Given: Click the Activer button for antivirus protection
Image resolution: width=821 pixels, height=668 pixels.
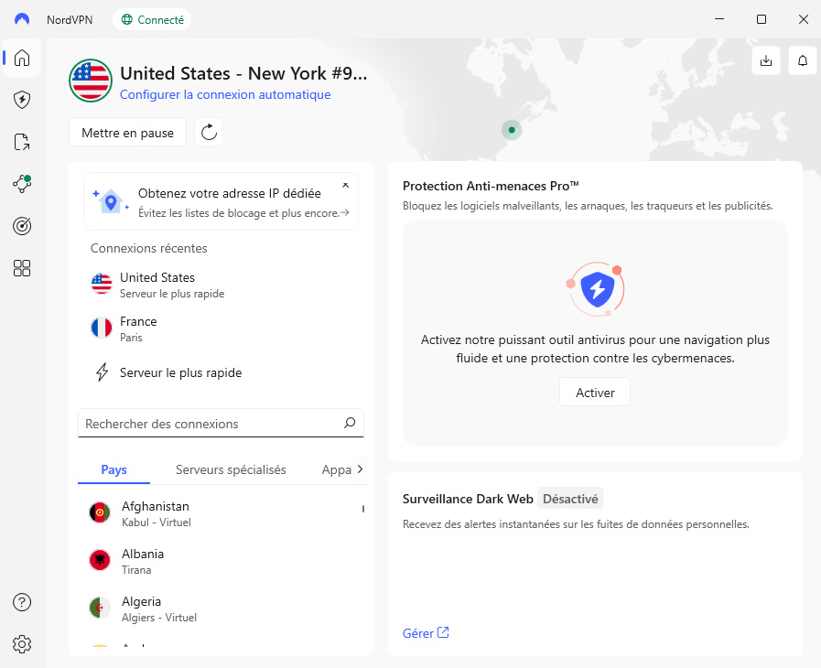Looking at the screenshot, I should tap(595, 393).
